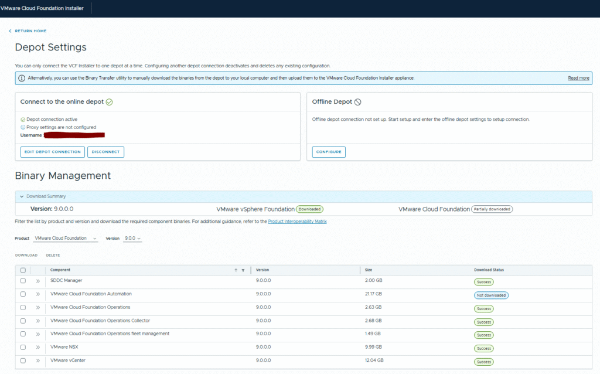Click the Disconnect button
The width and height of the screenshot is (600, 374).
point(105,152)
